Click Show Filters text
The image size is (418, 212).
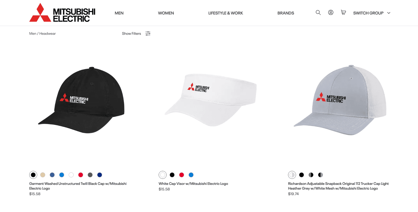pyautogui.click(x=132, y=33)
